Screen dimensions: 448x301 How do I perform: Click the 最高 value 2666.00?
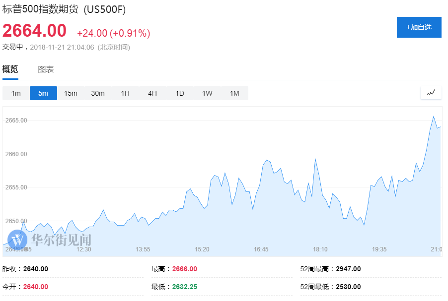(184, 269)
